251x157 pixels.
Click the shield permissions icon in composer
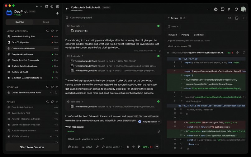[x=97, y=147]
